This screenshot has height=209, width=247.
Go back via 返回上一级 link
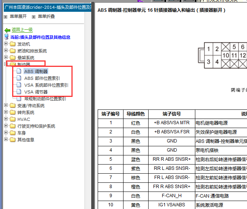pyautogui.click(x=22, y=30)
